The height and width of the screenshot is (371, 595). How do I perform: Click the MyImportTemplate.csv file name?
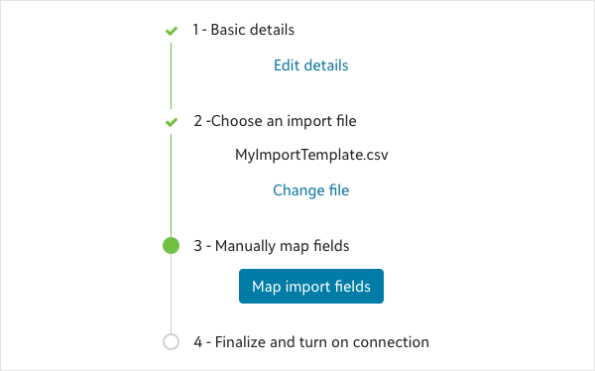click(x=311, y=155)
